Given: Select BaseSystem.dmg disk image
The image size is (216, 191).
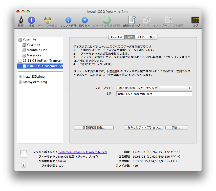Looking at the screenshot, I should pos(40,82).
